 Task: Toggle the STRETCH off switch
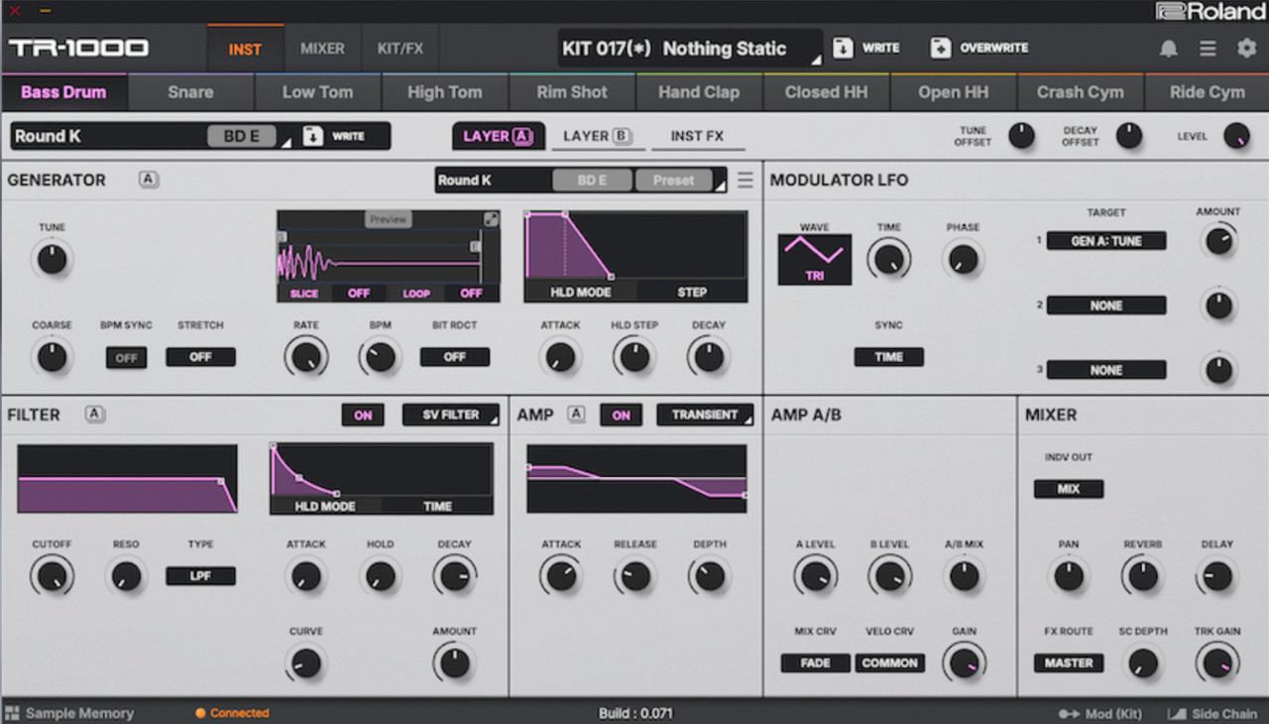click(x=200, y=357)
